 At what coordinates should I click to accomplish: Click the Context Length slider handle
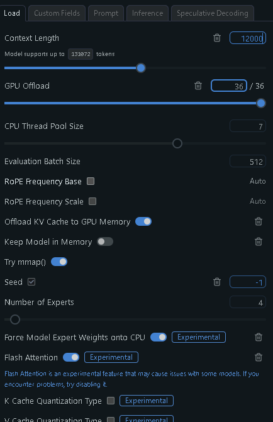(141, 68)
